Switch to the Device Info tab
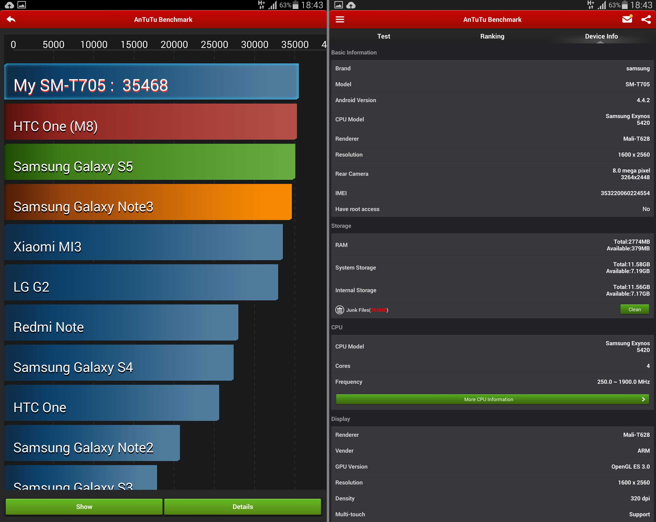 coord(601,36)
